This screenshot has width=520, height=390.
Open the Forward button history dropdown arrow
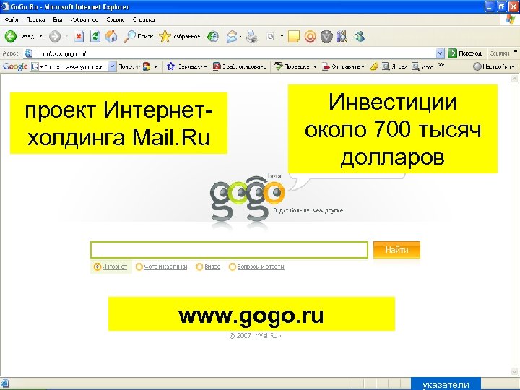pos(66,37)
